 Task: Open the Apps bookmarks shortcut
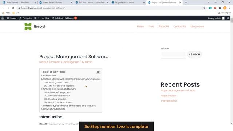(x=6, y=13)
